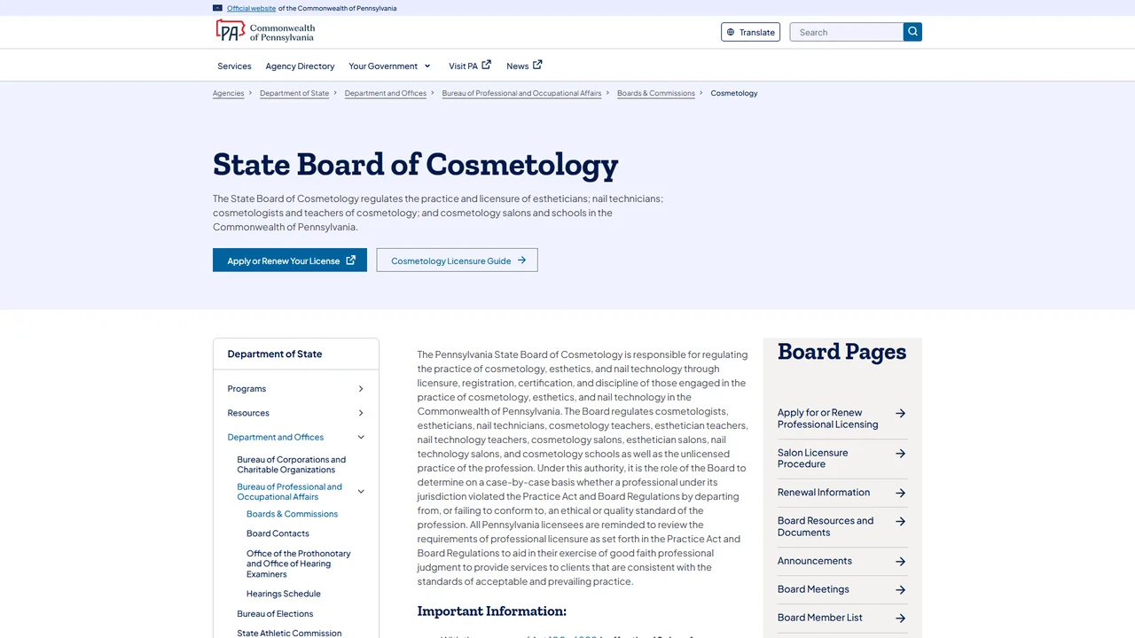This screenshot has width=1135, height=638.
Task: Collapse Bureau of Professional and Occupational Affairs
Action: click(x=361, y=492)
